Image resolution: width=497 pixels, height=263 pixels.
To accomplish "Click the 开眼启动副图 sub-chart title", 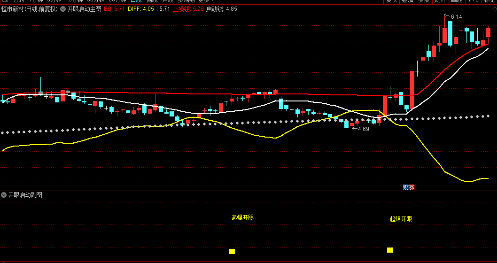I will tap(25, 195).
